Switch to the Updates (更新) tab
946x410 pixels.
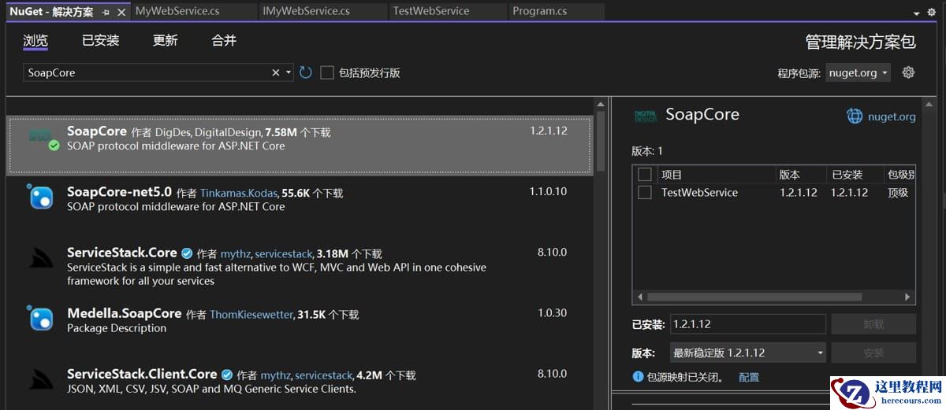coord(165,41)
